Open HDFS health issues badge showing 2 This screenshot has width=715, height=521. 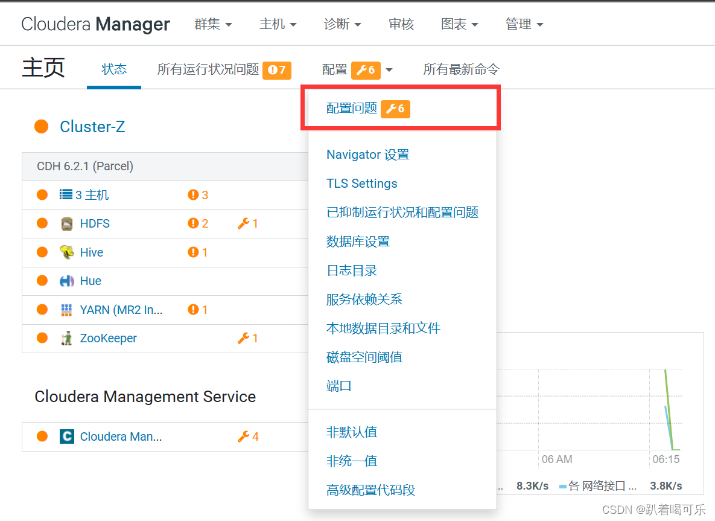[x=198, y=223]
